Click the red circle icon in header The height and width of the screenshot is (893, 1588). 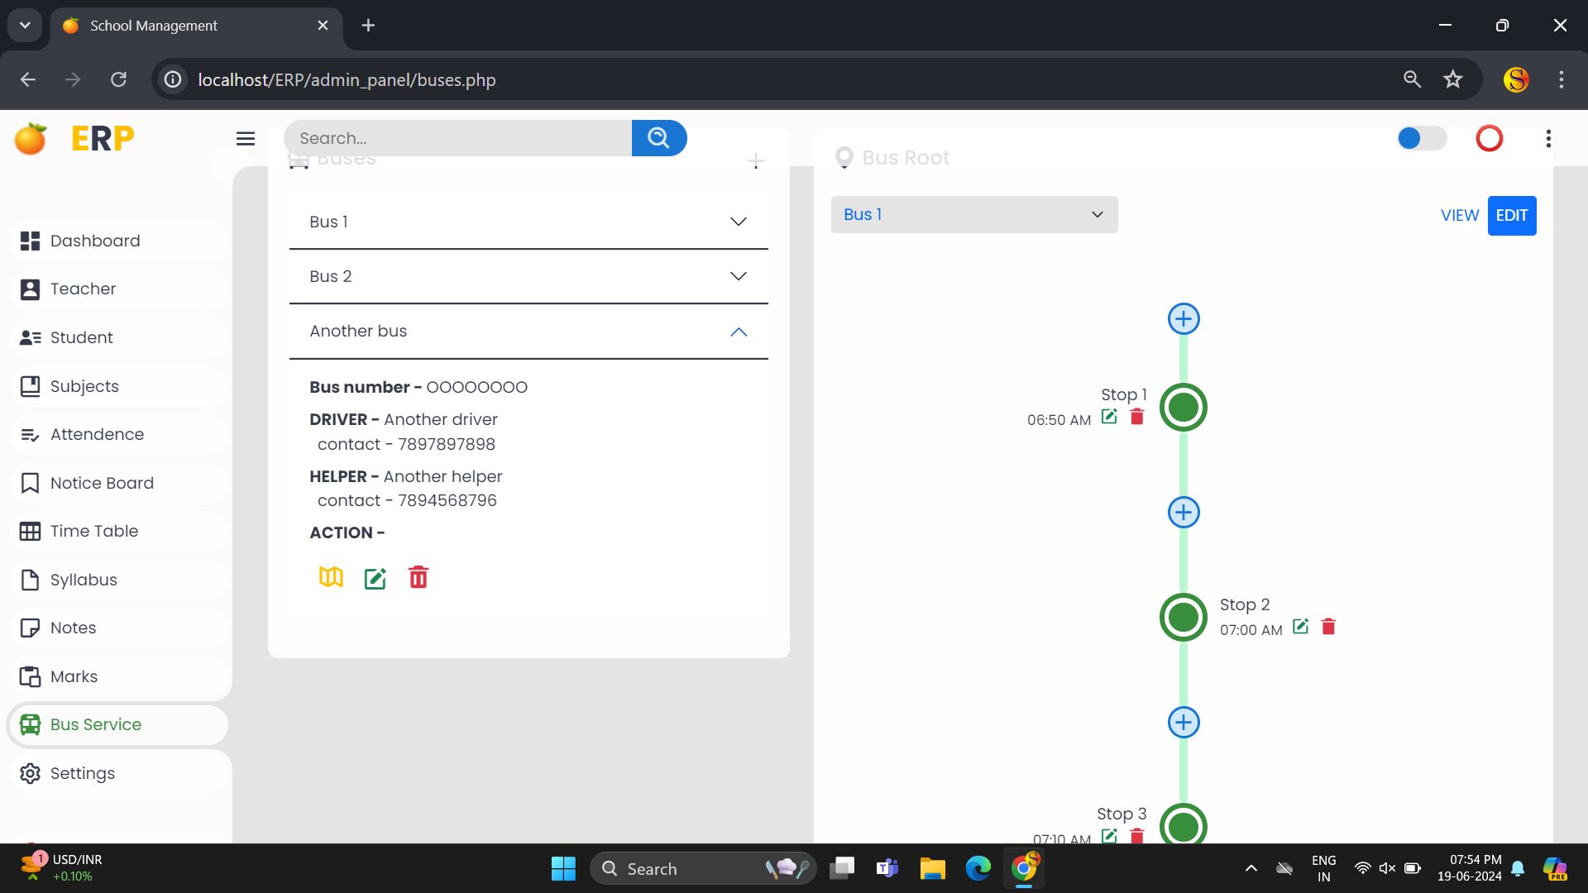(x=1489, y=138)
